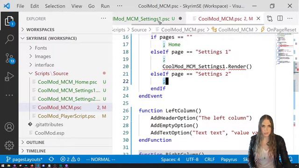This screenshot has width=299, height=168.
Task: Open the Selection menu
Action: [55, 6]
